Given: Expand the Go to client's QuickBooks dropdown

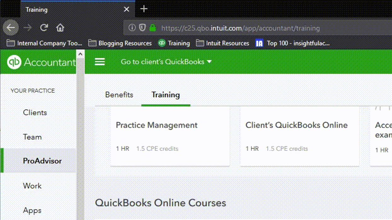Looking at the screenshot, I should [x=166, y=62].
